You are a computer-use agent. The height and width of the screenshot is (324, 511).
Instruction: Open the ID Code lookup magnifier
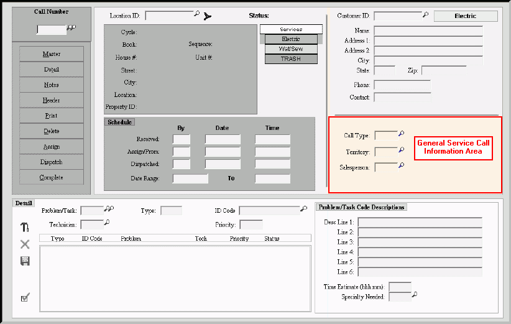[304, 210]
